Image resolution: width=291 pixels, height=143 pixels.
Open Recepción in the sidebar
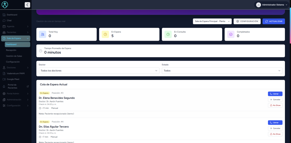[x=11, y=50]
